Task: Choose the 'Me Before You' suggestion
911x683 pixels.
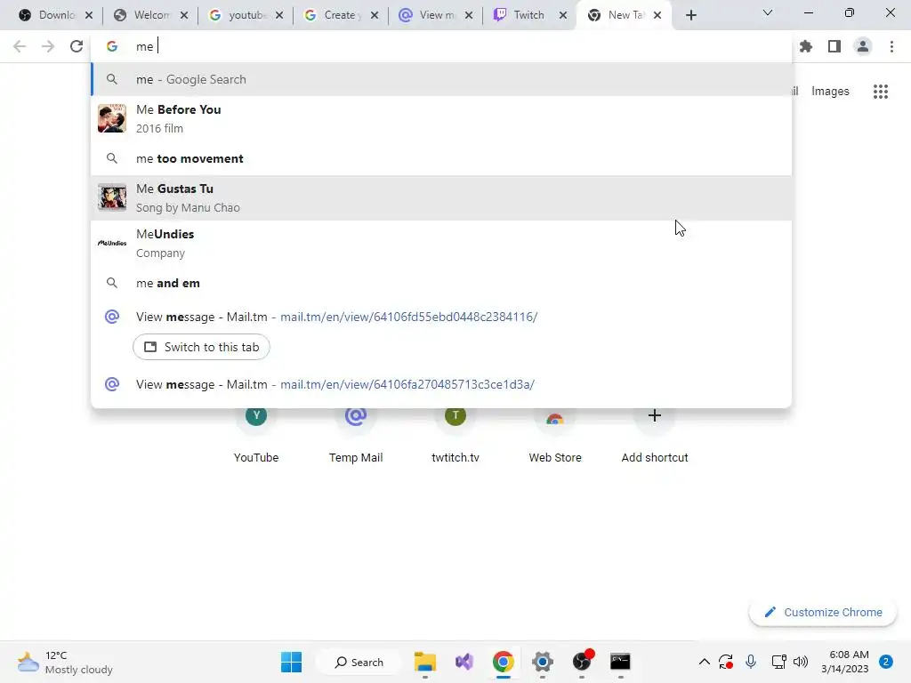Action: click(441, 118)
